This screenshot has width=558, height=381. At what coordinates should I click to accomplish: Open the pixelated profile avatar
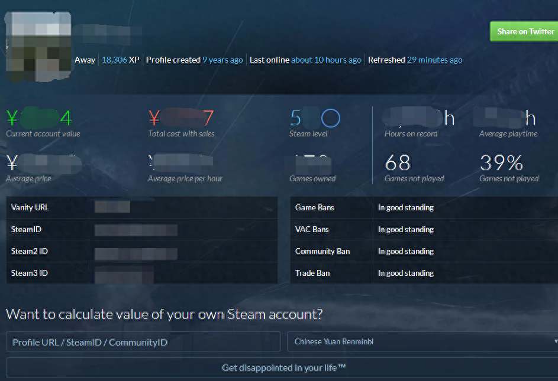tap(38, 47)
